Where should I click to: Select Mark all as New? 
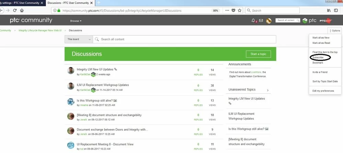(x=321, y=38)
